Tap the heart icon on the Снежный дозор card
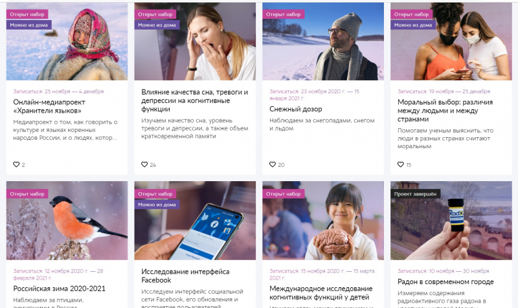Image resolution: width=518 pixels, height=308 pixels. tap(272, 164)
